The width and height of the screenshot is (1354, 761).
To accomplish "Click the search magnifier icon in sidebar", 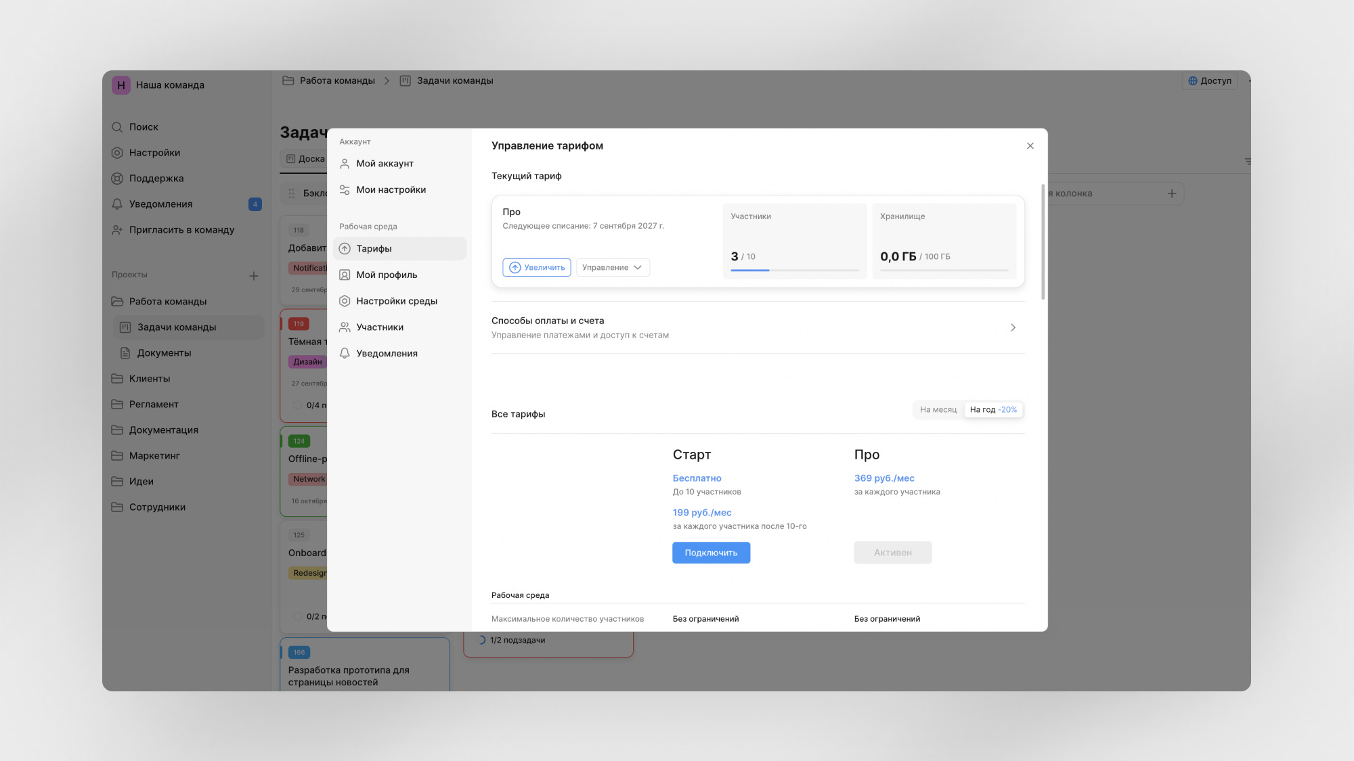I will 117,127.
